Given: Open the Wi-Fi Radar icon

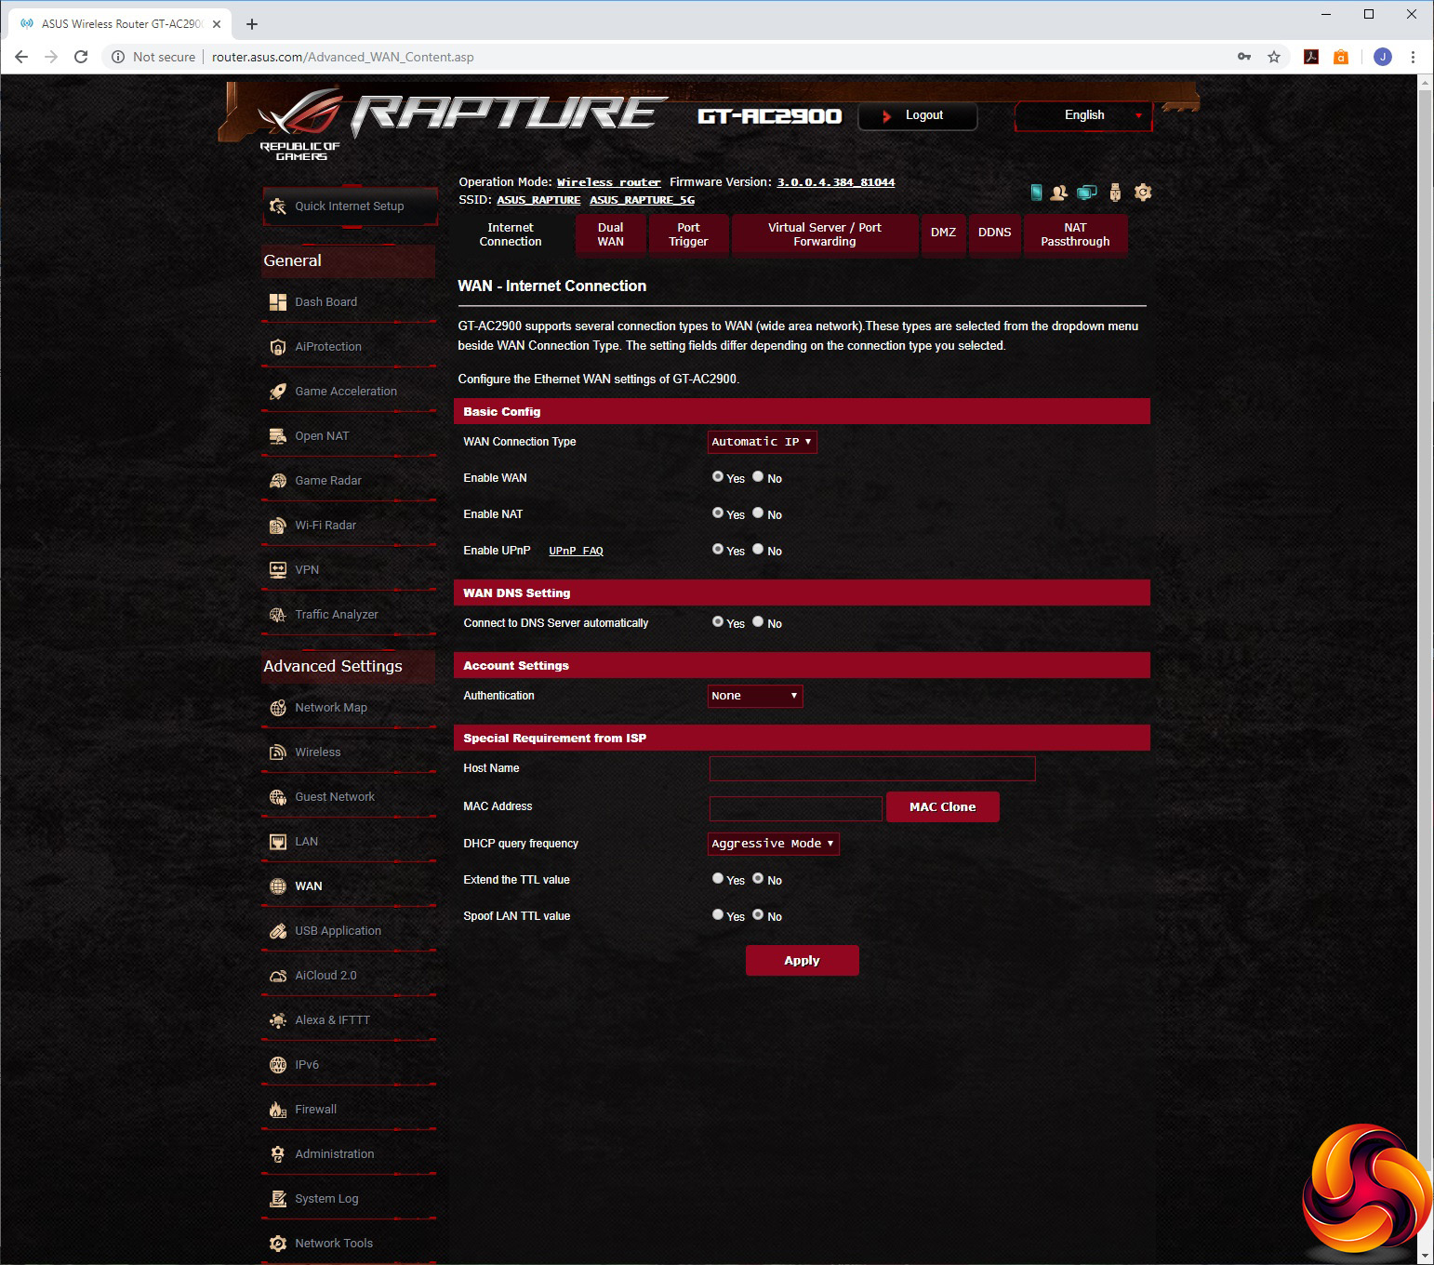Looking at the screenshot, I should coord(277,526).
